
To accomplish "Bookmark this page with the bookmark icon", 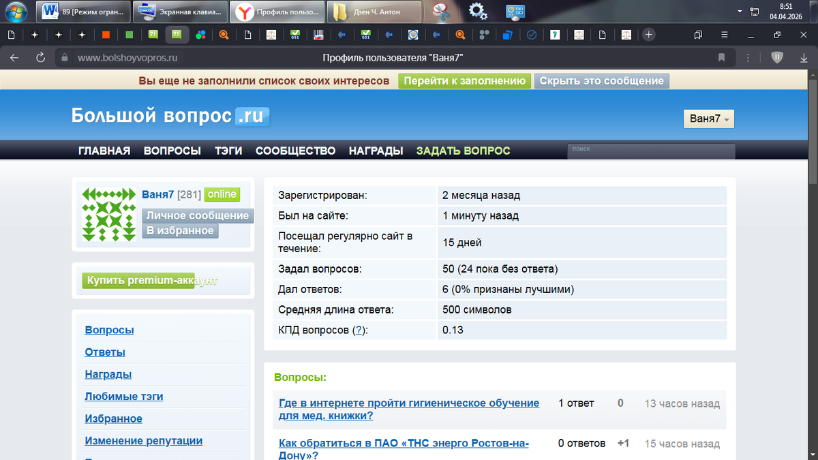I will pos(721,58).
